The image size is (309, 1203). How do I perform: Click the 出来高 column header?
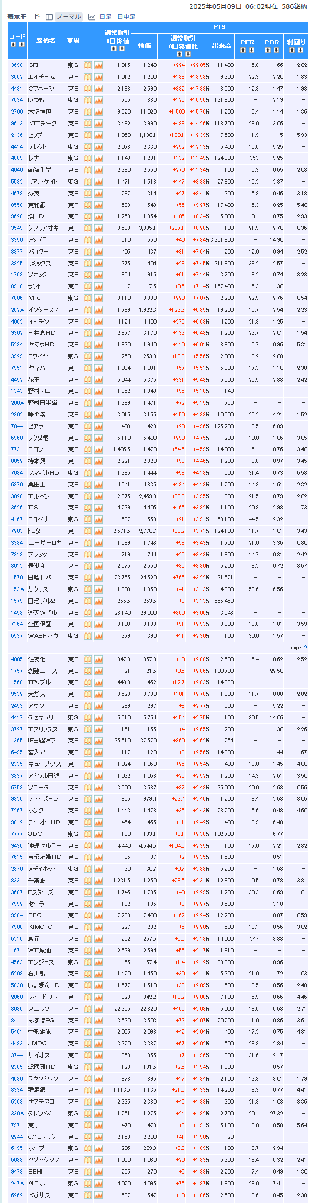pos(221,46)
